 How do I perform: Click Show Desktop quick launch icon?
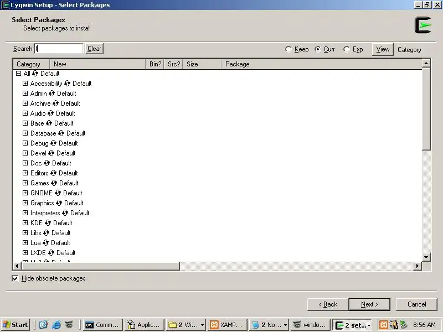point(43,325)
